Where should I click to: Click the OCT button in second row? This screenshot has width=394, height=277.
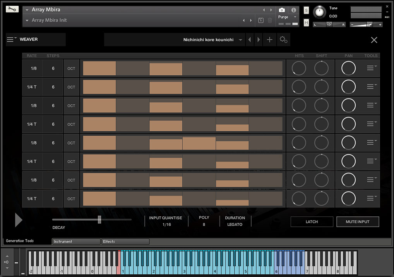(x=71, y=87)
